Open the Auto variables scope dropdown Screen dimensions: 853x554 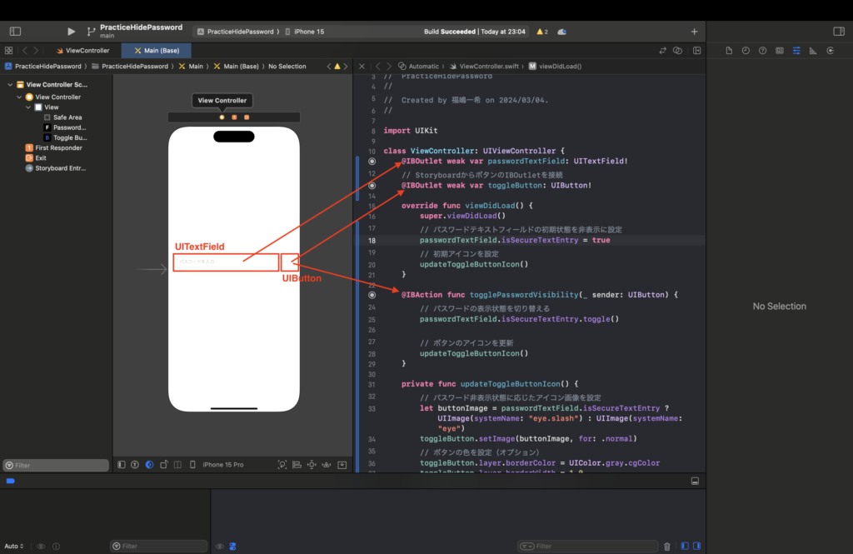[x=14, y=547]
